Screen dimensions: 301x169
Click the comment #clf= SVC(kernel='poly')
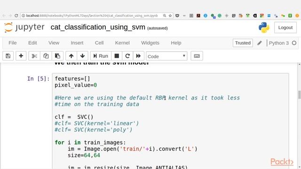pos(94,130)
